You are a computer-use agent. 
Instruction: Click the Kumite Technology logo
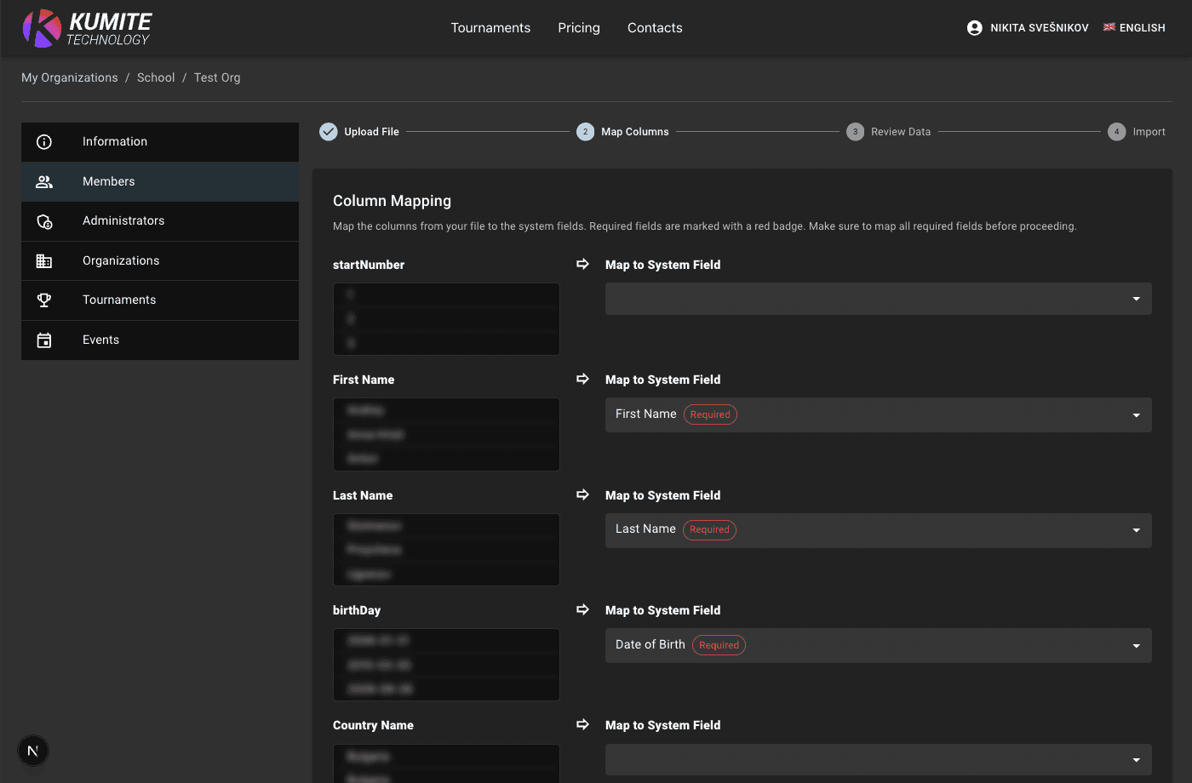[87, 28]
